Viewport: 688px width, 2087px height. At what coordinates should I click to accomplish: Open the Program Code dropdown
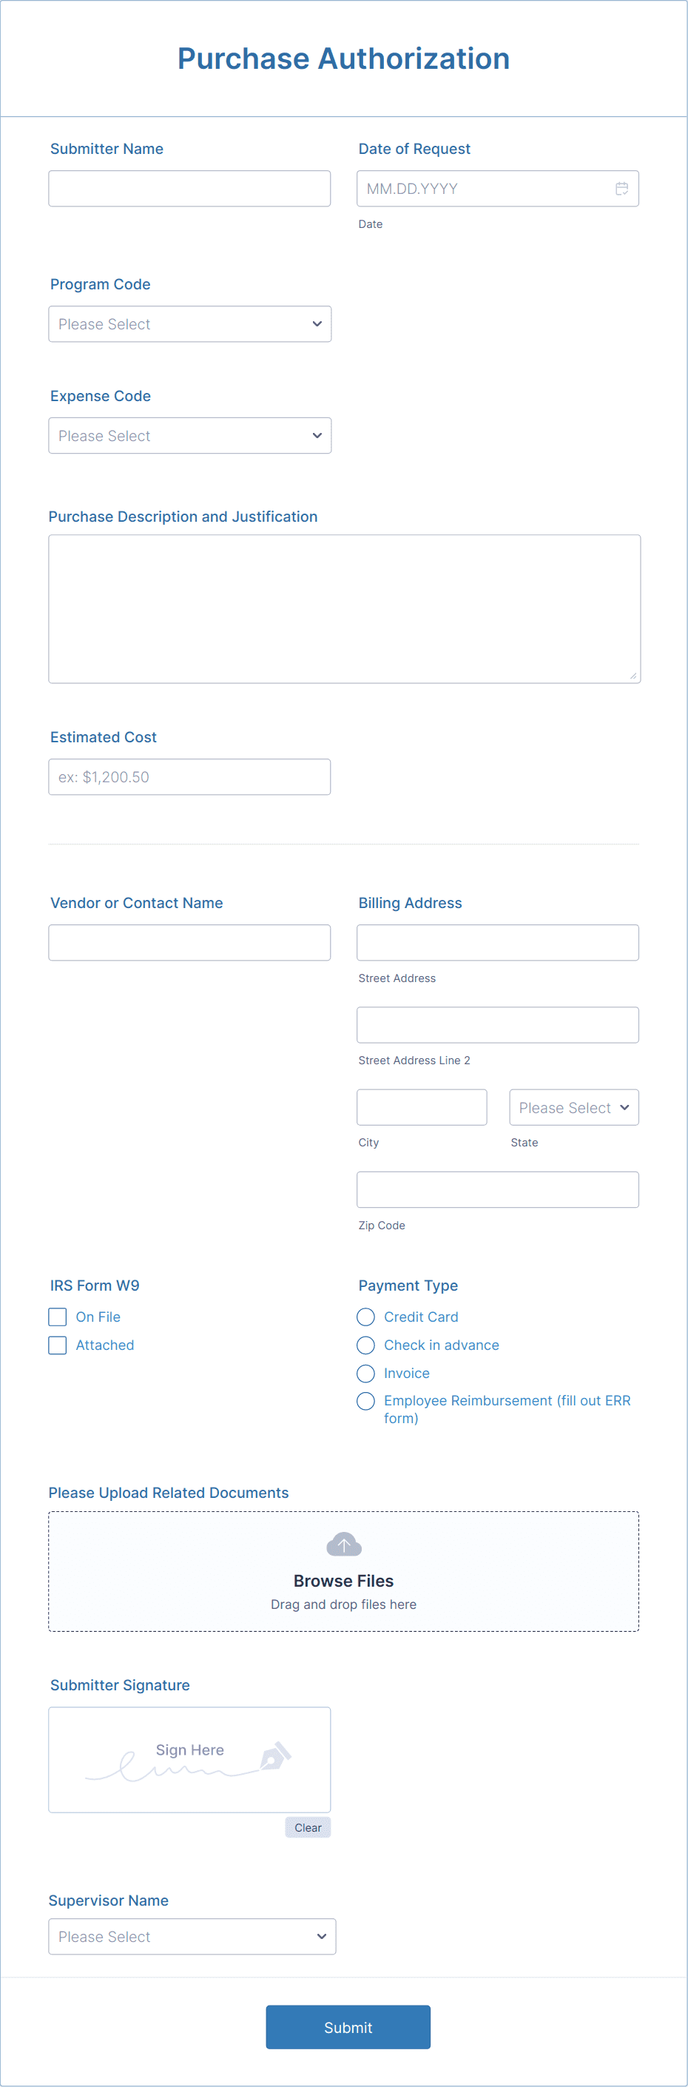tap(190, 324)
